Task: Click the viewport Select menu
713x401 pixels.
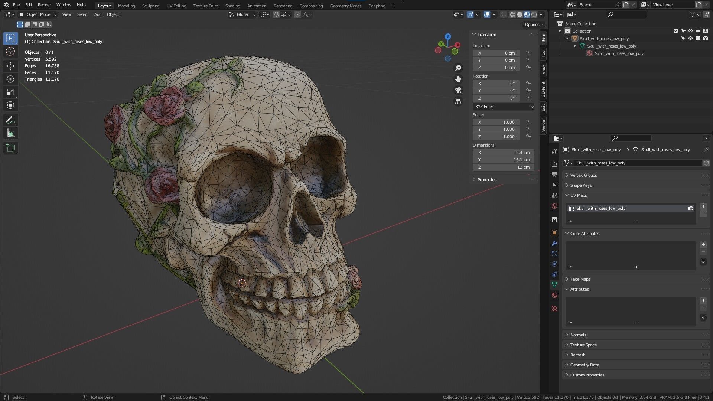Action: 83,14
